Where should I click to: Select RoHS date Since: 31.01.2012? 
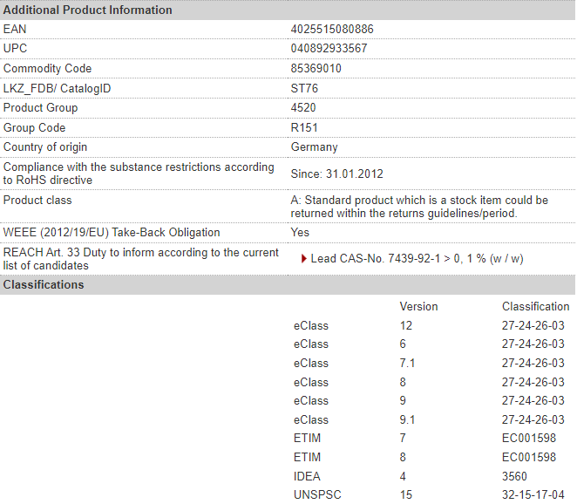tap(336, 174)
